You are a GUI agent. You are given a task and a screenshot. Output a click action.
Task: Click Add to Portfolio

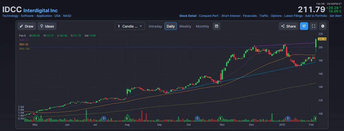coord(316,16)
